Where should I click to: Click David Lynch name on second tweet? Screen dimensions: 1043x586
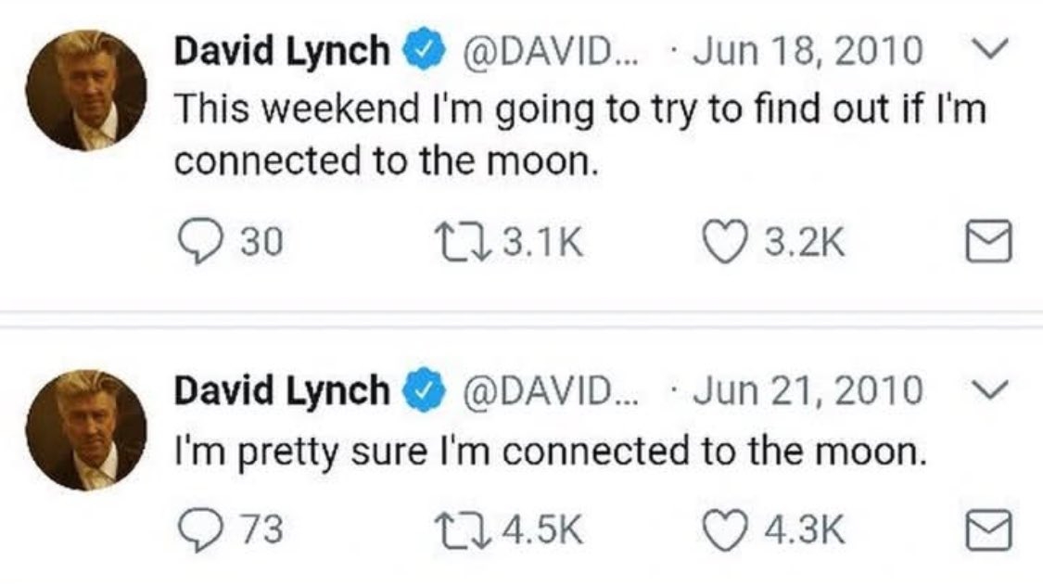pyautogui.click(x=282, y=391)
